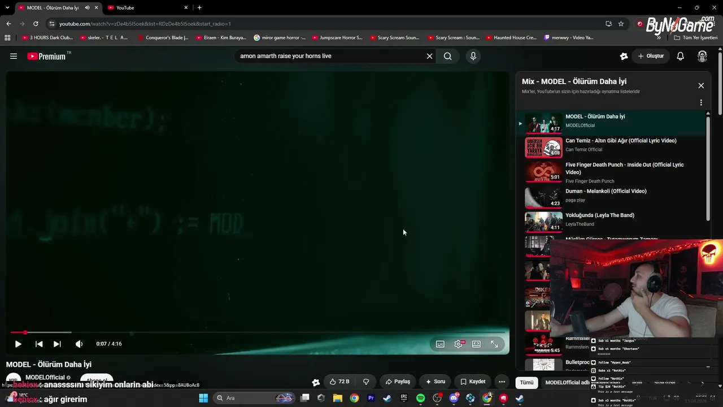Skip to the next video
723x407 pixels.
(x=57, y=344)
